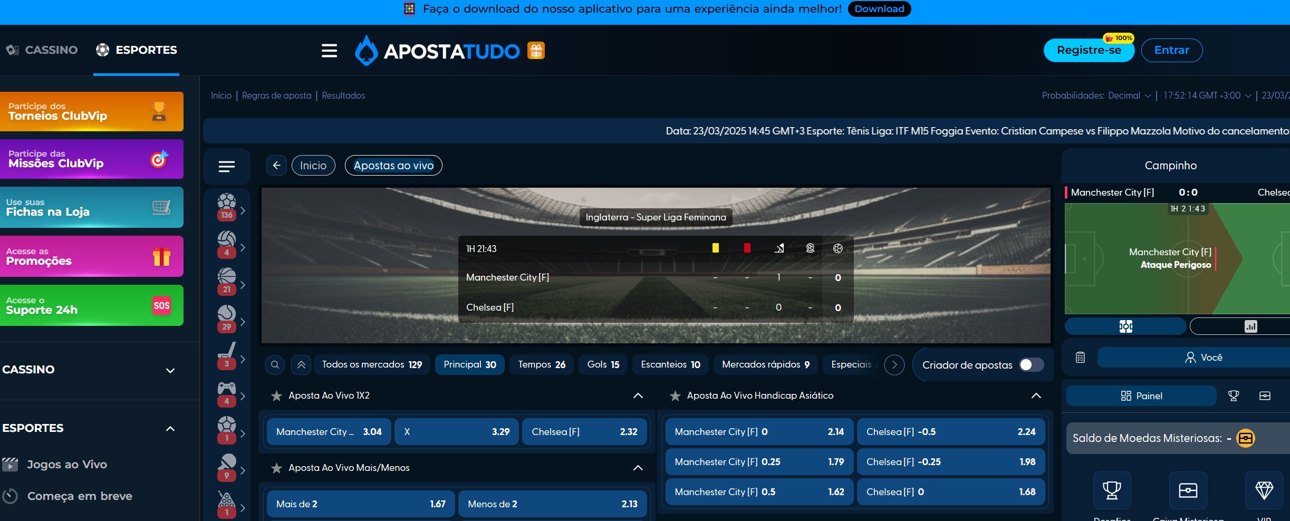1290x521 pixels.
Task: Open the GMT +3:00 timezone dropdown
Action: 1207,95
